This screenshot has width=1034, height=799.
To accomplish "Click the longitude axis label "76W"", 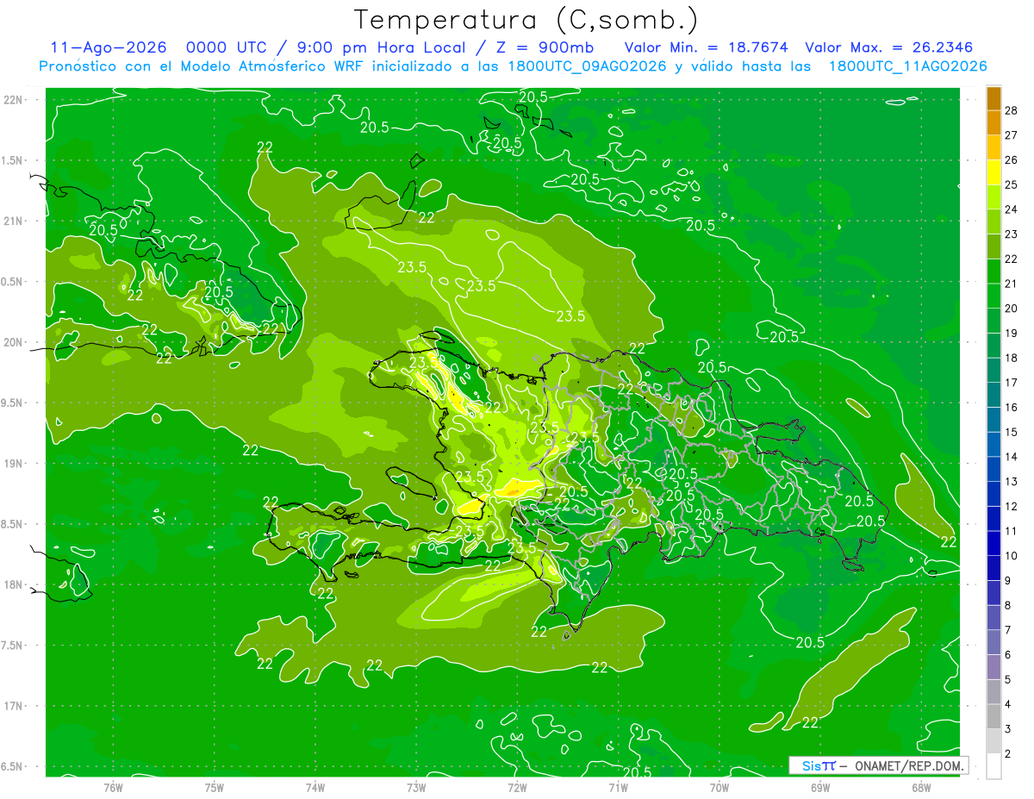I will pyautogui.click(x=114, y=788).
